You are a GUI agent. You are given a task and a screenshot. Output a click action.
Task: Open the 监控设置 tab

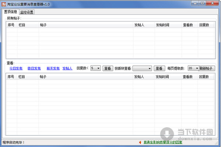coord(27,12)
